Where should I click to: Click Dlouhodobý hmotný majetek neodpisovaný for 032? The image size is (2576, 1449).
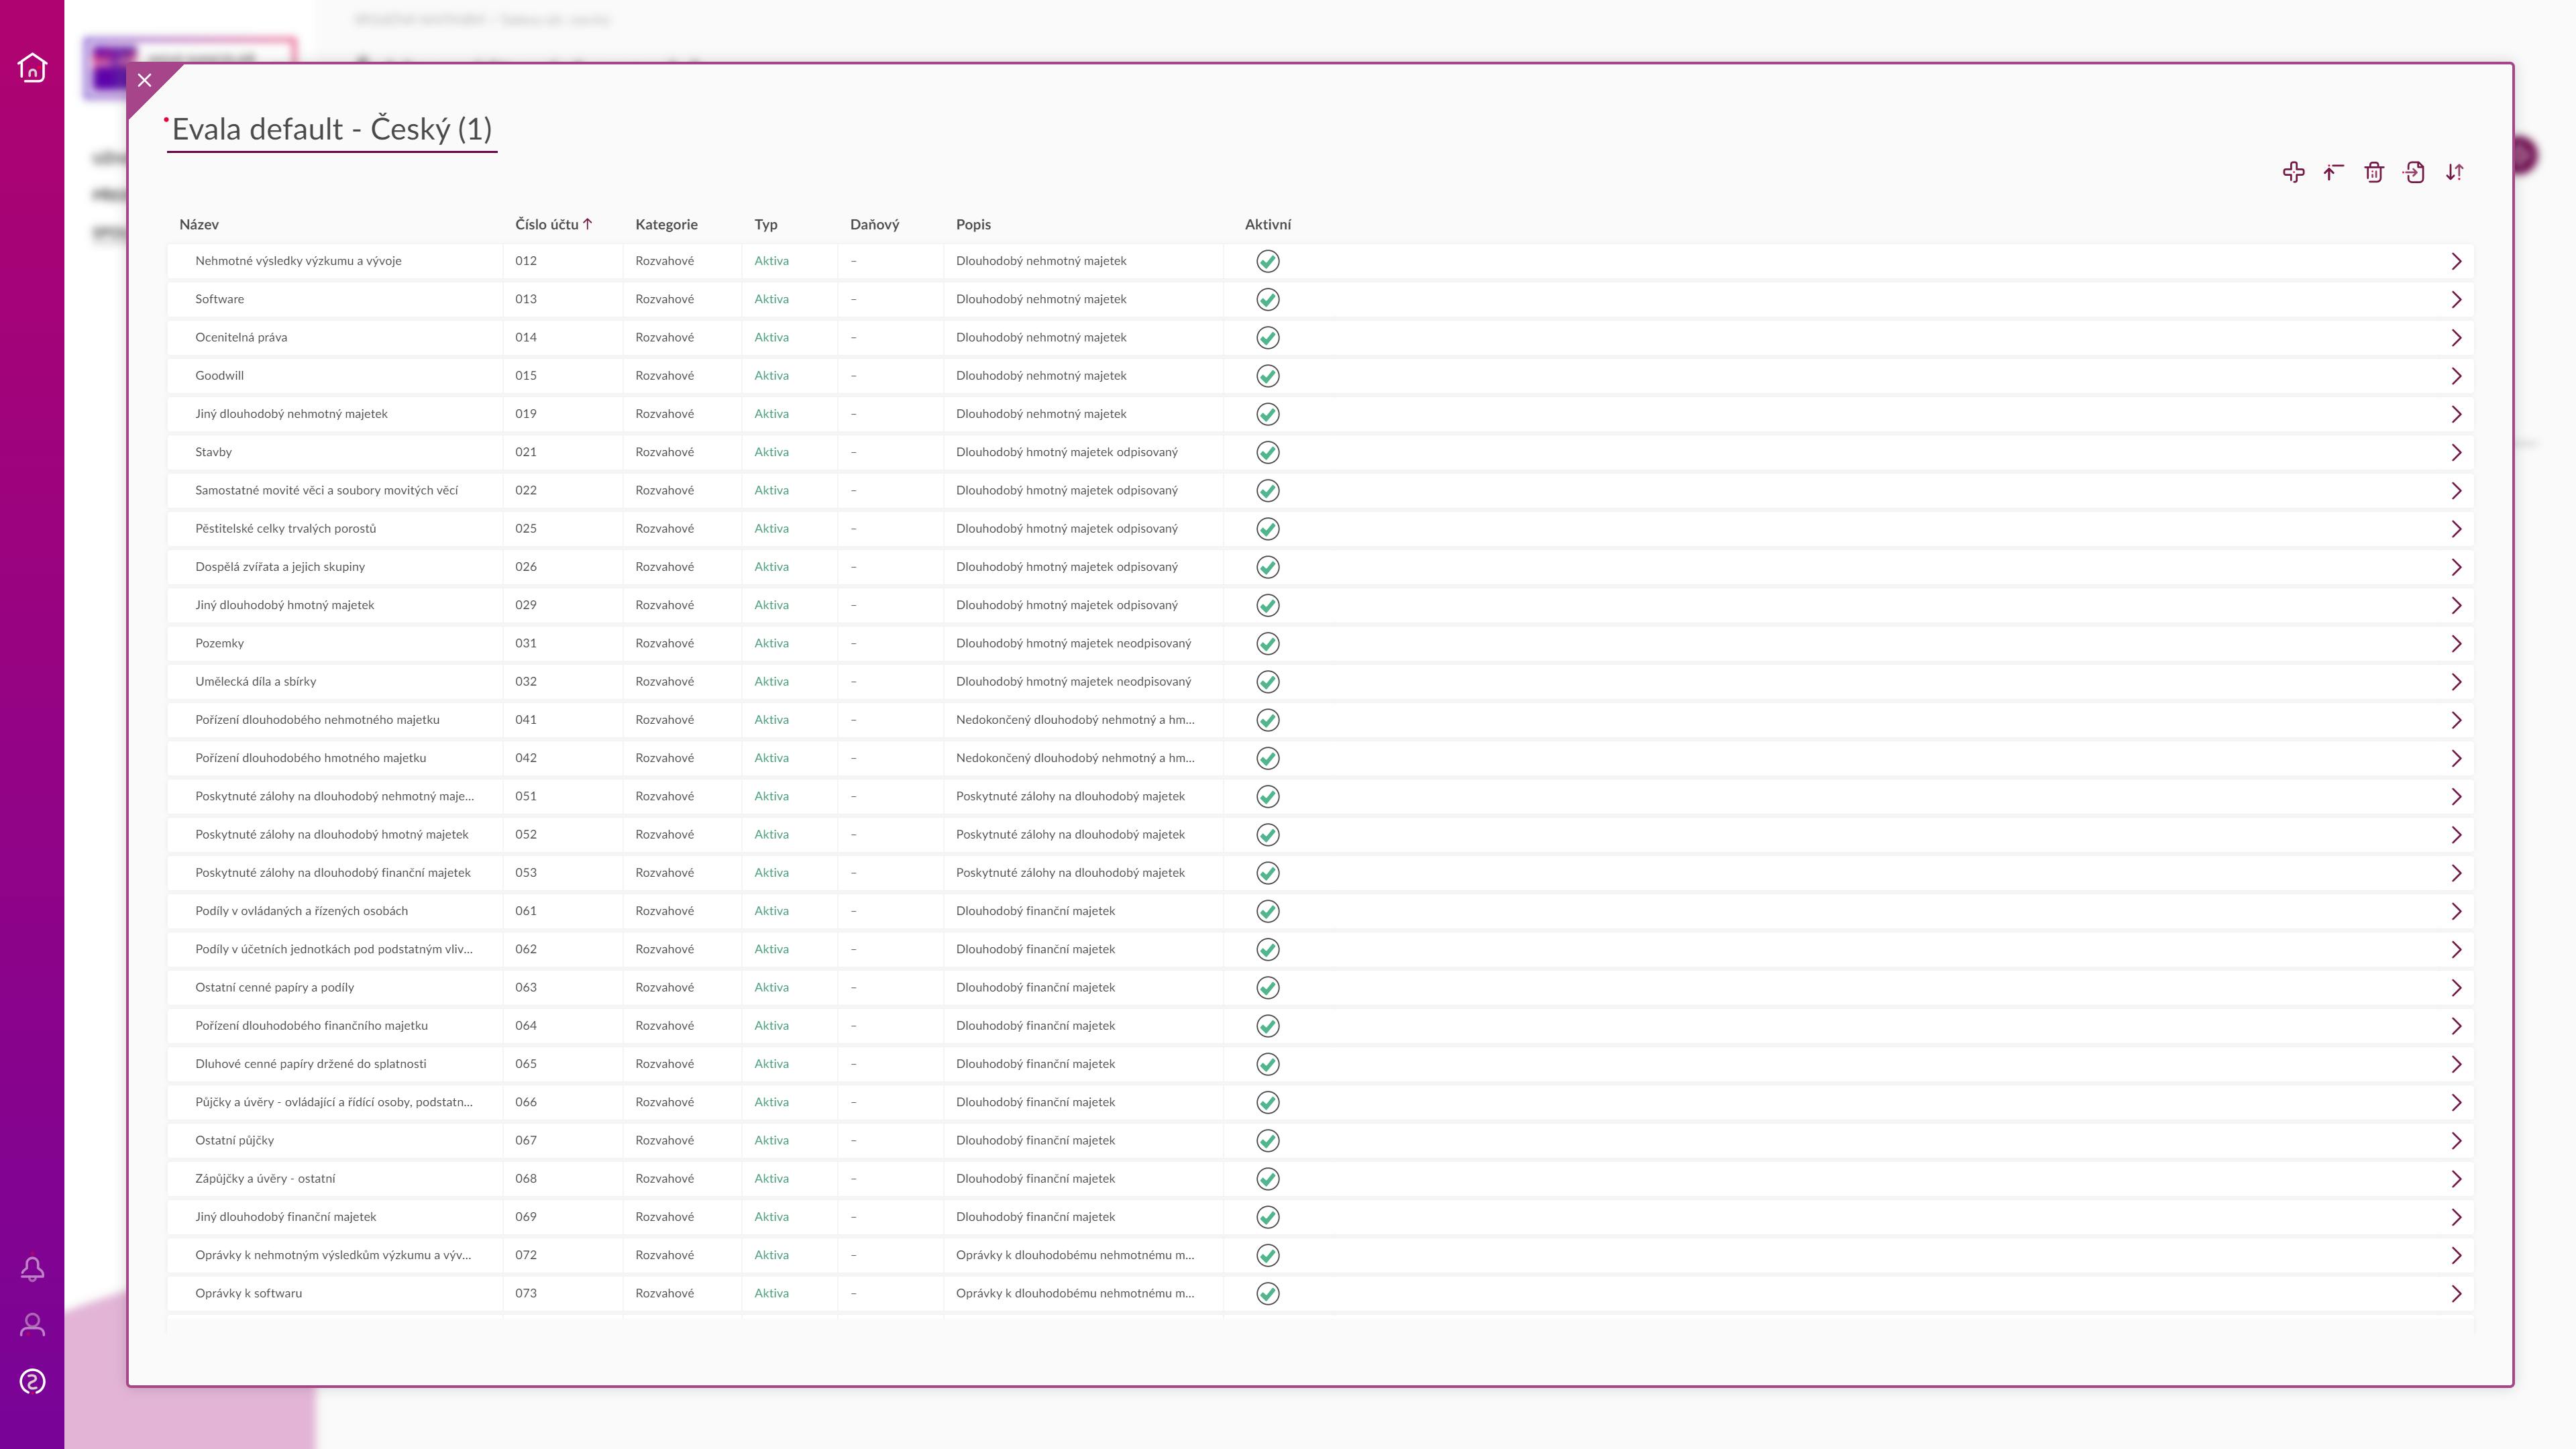click(x=1073, y=682)
